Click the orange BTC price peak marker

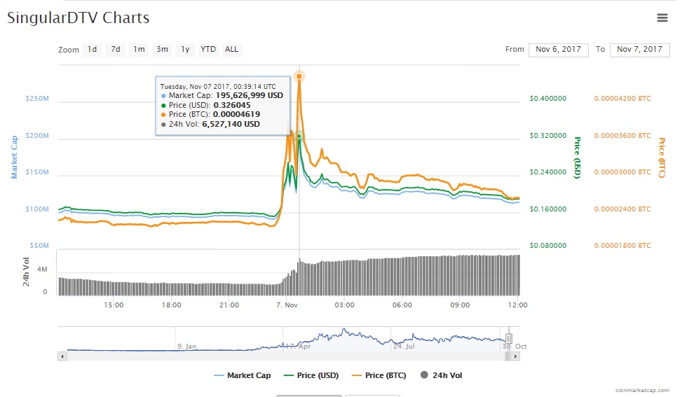(x=299, y=76)
